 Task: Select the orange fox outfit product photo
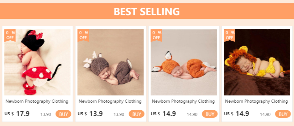click(184, 62)
